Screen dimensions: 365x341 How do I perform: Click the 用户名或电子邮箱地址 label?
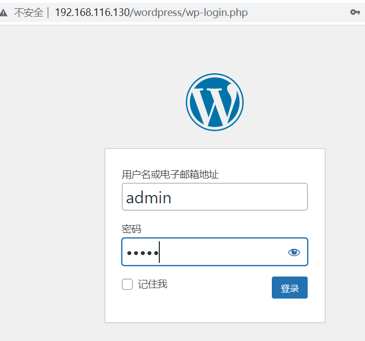coord(170,175)
